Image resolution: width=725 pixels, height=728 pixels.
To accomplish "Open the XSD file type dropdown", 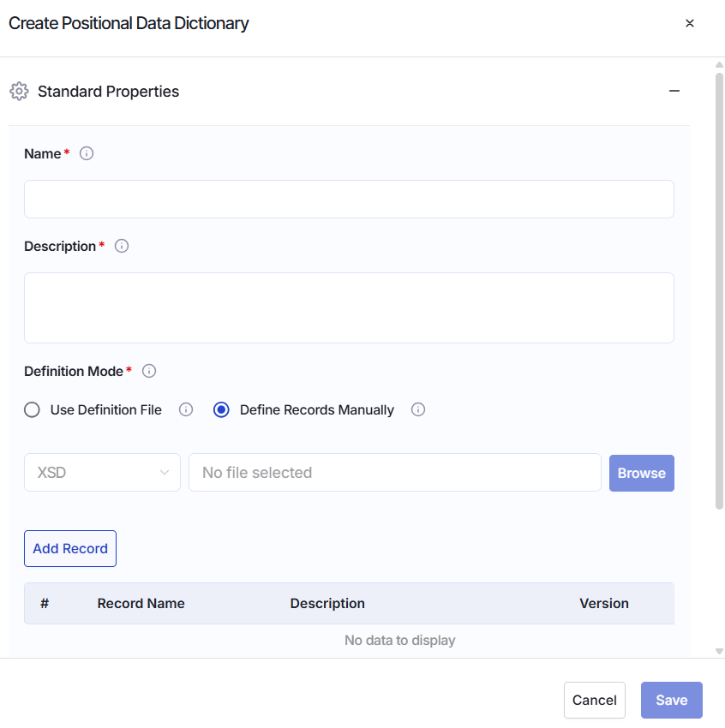I will coord(102,473).
